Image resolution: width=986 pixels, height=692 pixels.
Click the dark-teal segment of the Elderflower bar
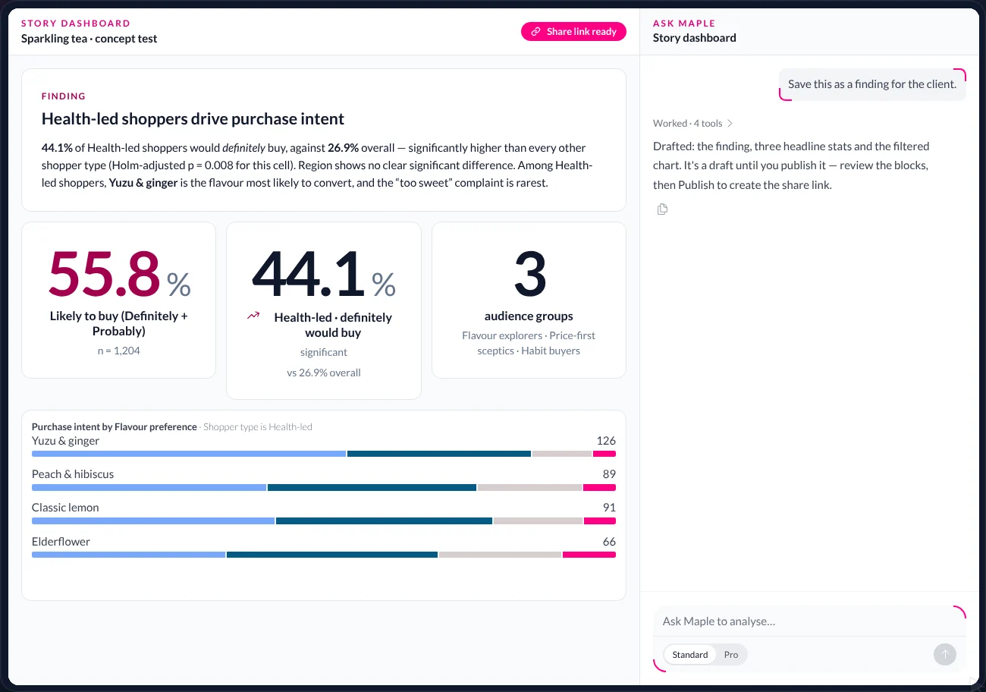pos(332,555)
